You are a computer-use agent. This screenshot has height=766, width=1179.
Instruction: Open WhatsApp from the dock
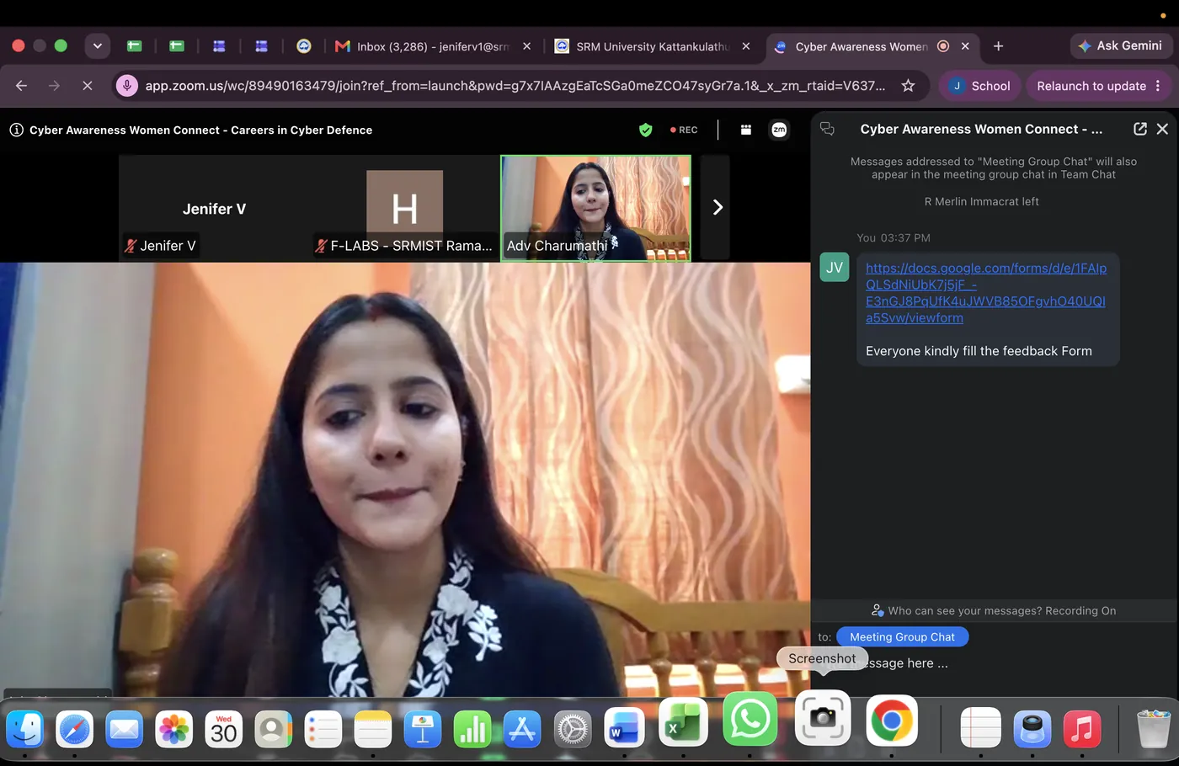point(750,720)
